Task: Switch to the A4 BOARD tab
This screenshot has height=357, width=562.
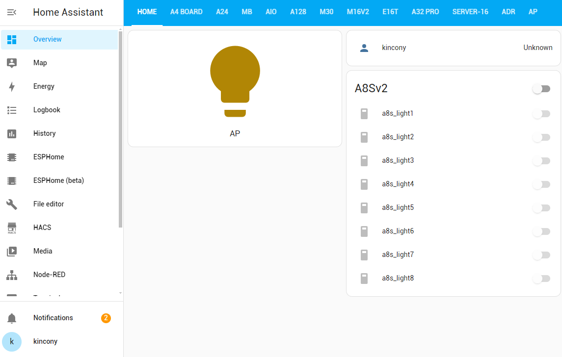Action: click(187, 12)
